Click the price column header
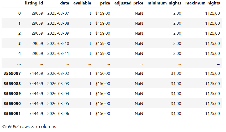Image resolution: width=226 pixels, height=132 pixels. pyautogui.click(x=105, y=3)
